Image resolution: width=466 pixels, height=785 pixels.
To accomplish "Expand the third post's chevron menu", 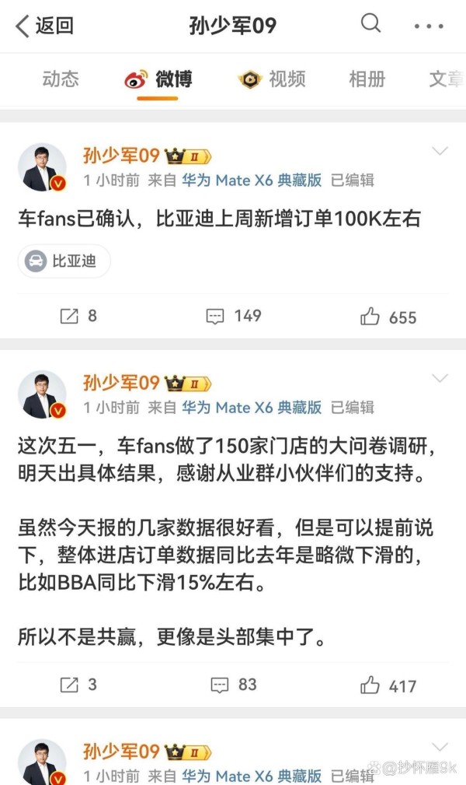I will [x=440, y=746].
